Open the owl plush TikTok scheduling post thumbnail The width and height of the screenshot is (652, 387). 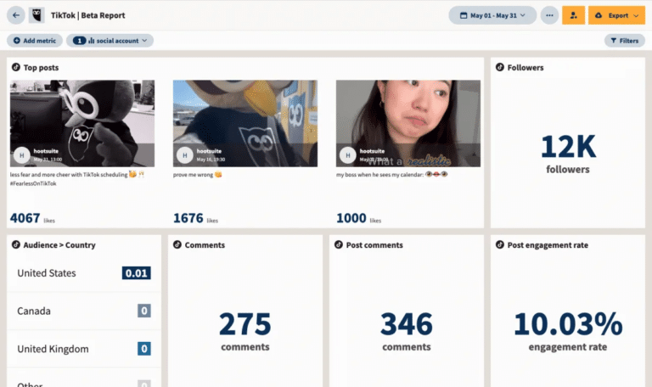pos(82,123)
